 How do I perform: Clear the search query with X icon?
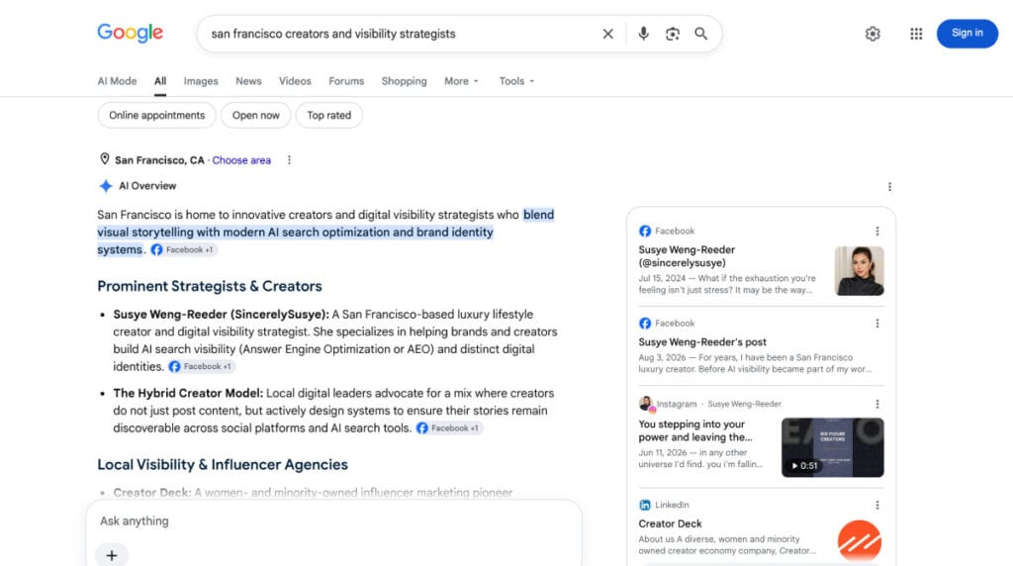[608, 34]
